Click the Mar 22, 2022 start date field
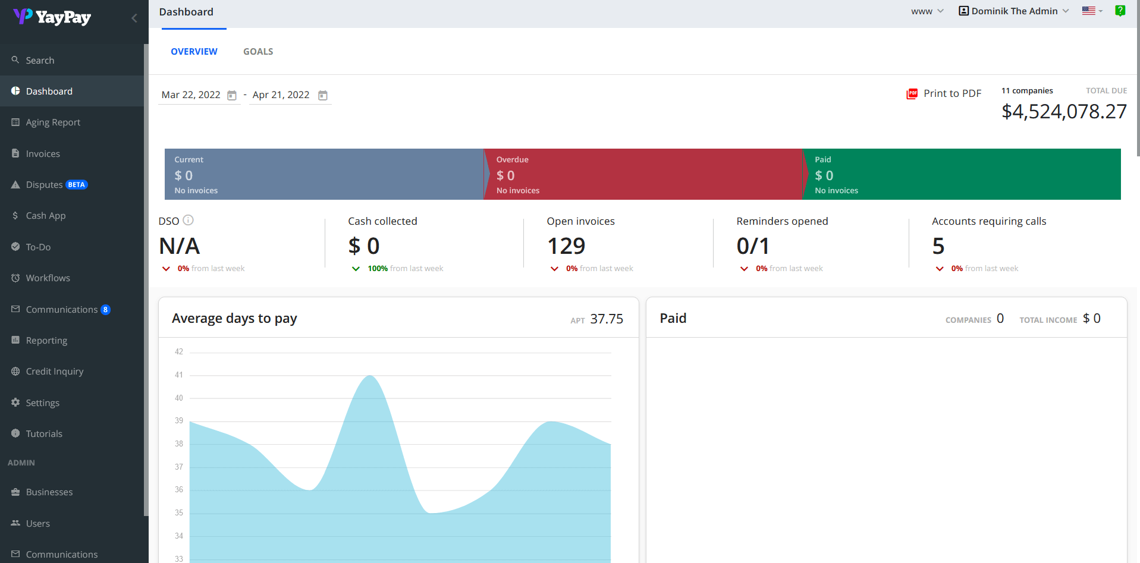Screen dimensions: 1140x563 pos(199,95)
